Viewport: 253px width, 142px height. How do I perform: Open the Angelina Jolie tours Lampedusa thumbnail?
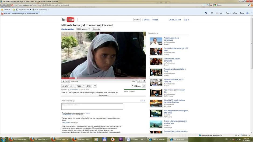click(156, 41)
